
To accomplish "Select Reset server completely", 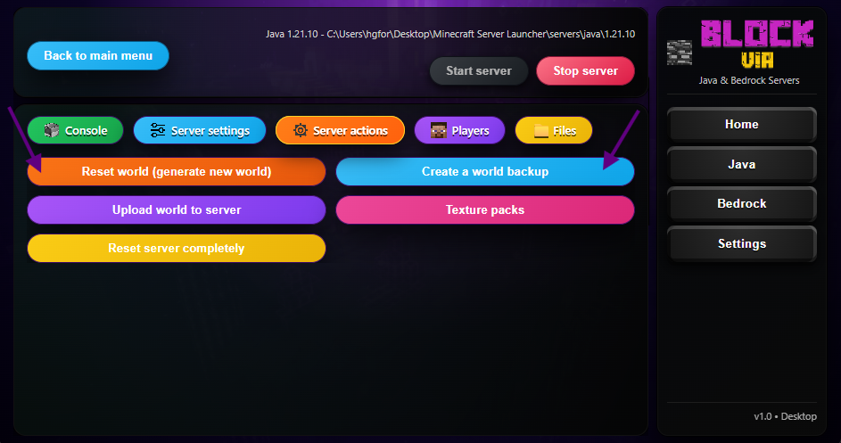I will coord(177,249).
